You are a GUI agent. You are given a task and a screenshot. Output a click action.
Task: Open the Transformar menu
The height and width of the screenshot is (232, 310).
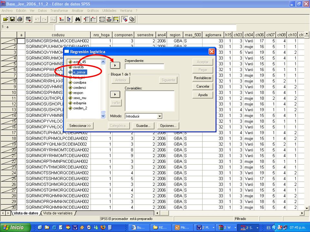click(x=59, y=11)
